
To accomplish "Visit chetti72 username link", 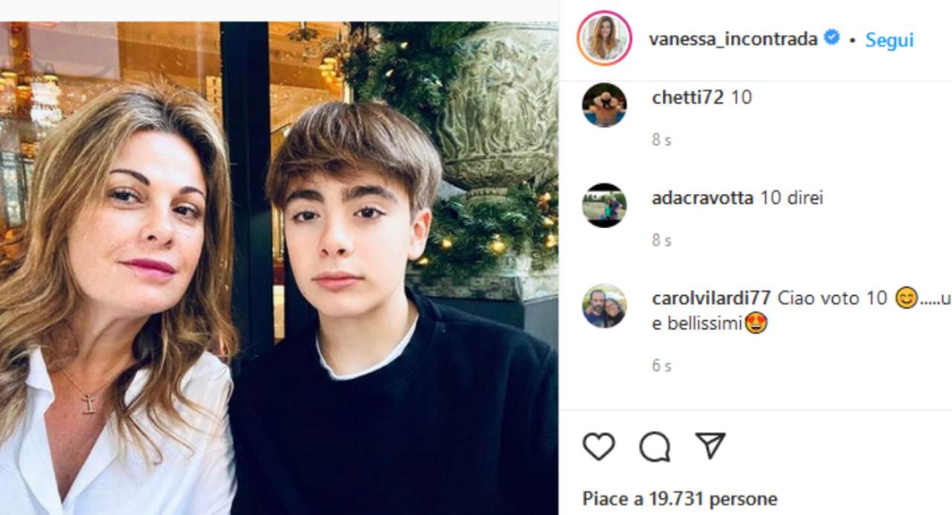I will tap(687, 97).
